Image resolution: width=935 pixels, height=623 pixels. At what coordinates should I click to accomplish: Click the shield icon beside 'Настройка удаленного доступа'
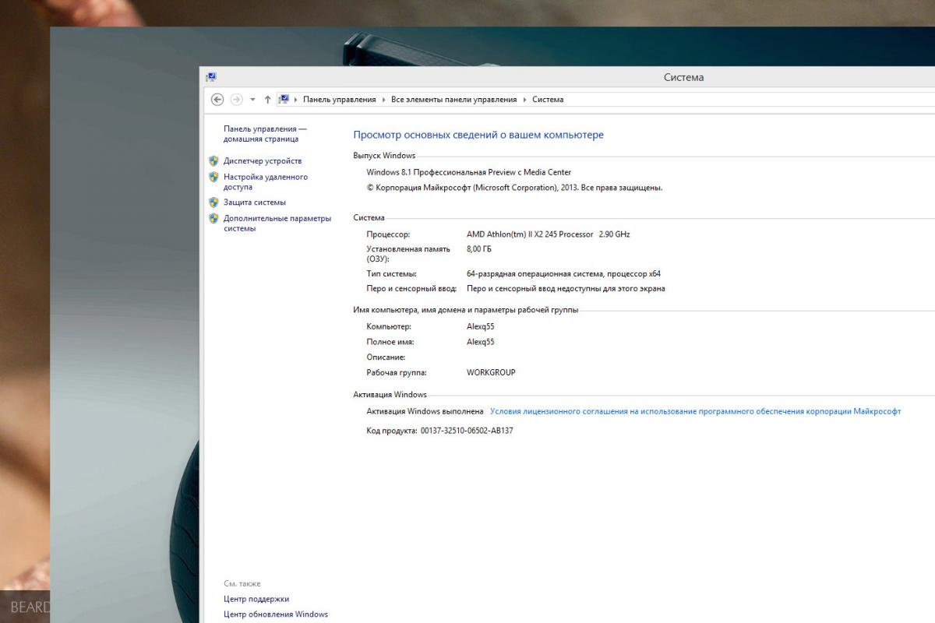coord(213,178)
